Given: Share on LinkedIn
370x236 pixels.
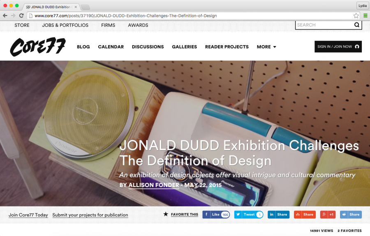Looking at the screenshot, I should coord(278,214).
